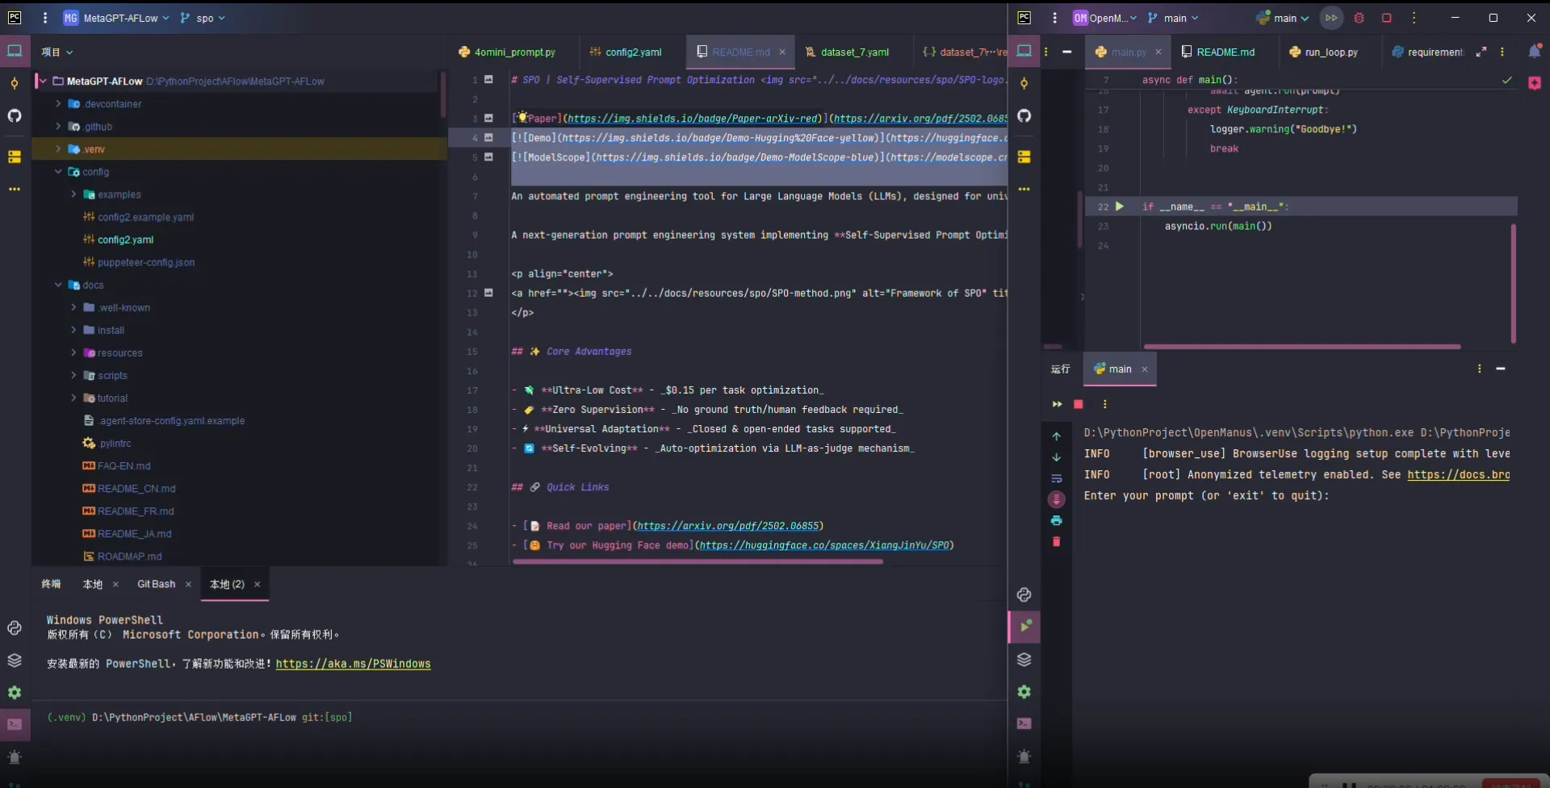The width and height of the screenshot is (1550, 788).
Task: Open Problems tool window in left window
Action: 15,757
